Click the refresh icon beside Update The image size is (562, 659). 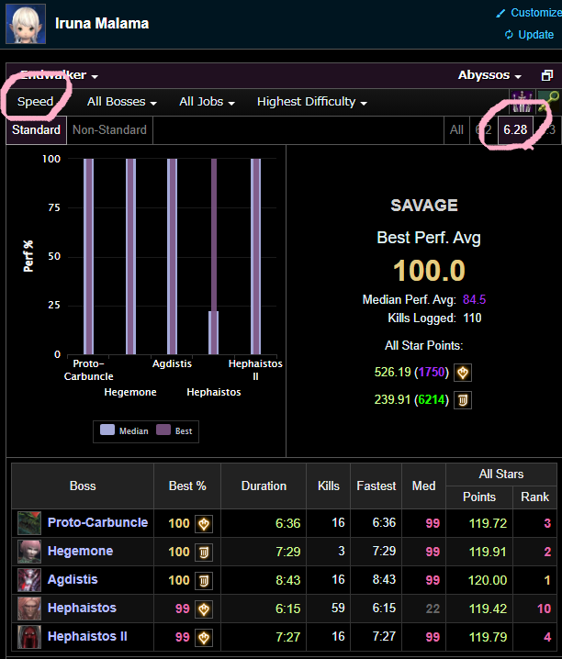click(x=509, y=35)
